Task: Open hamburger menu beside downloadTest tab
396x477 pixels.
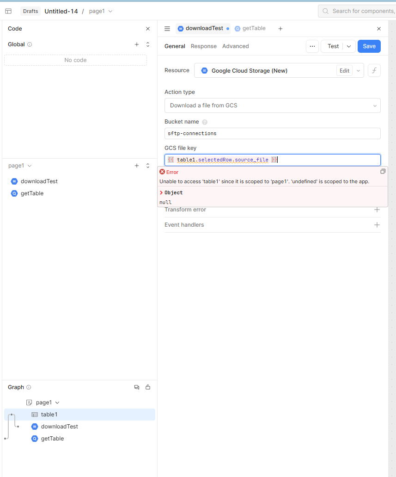Action: tap(167, 29)
